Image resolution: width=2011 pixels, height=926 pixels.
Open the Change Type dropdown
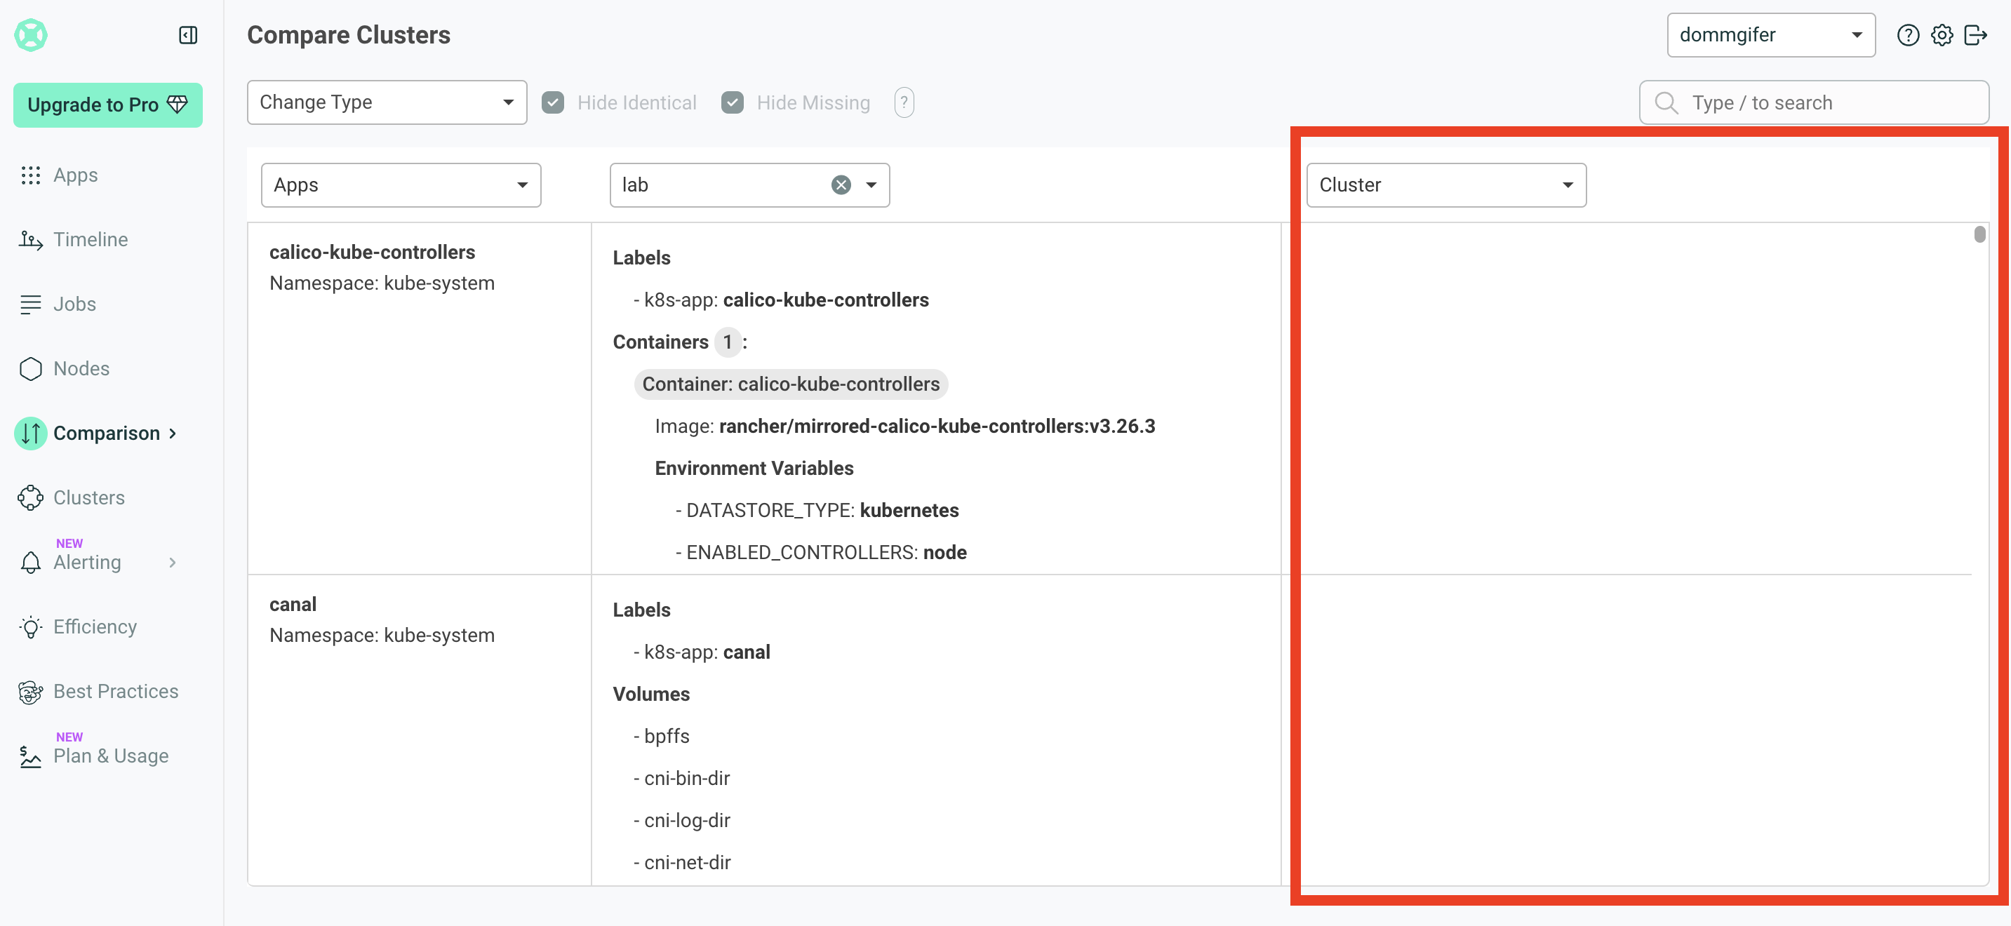[387, 102]
